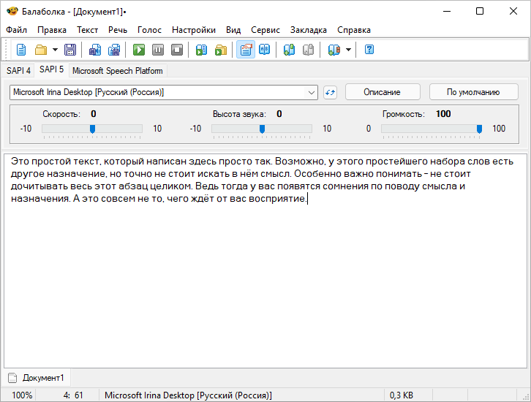Click the Help question mark icon

(369, 50)
